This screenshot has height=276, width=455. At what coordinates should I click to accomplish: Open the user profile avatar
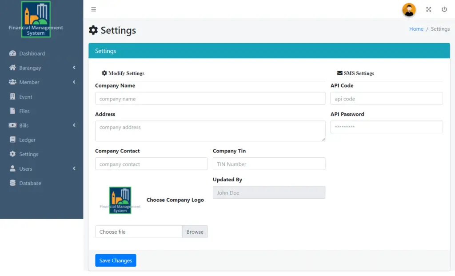click(x=409, y=9)
